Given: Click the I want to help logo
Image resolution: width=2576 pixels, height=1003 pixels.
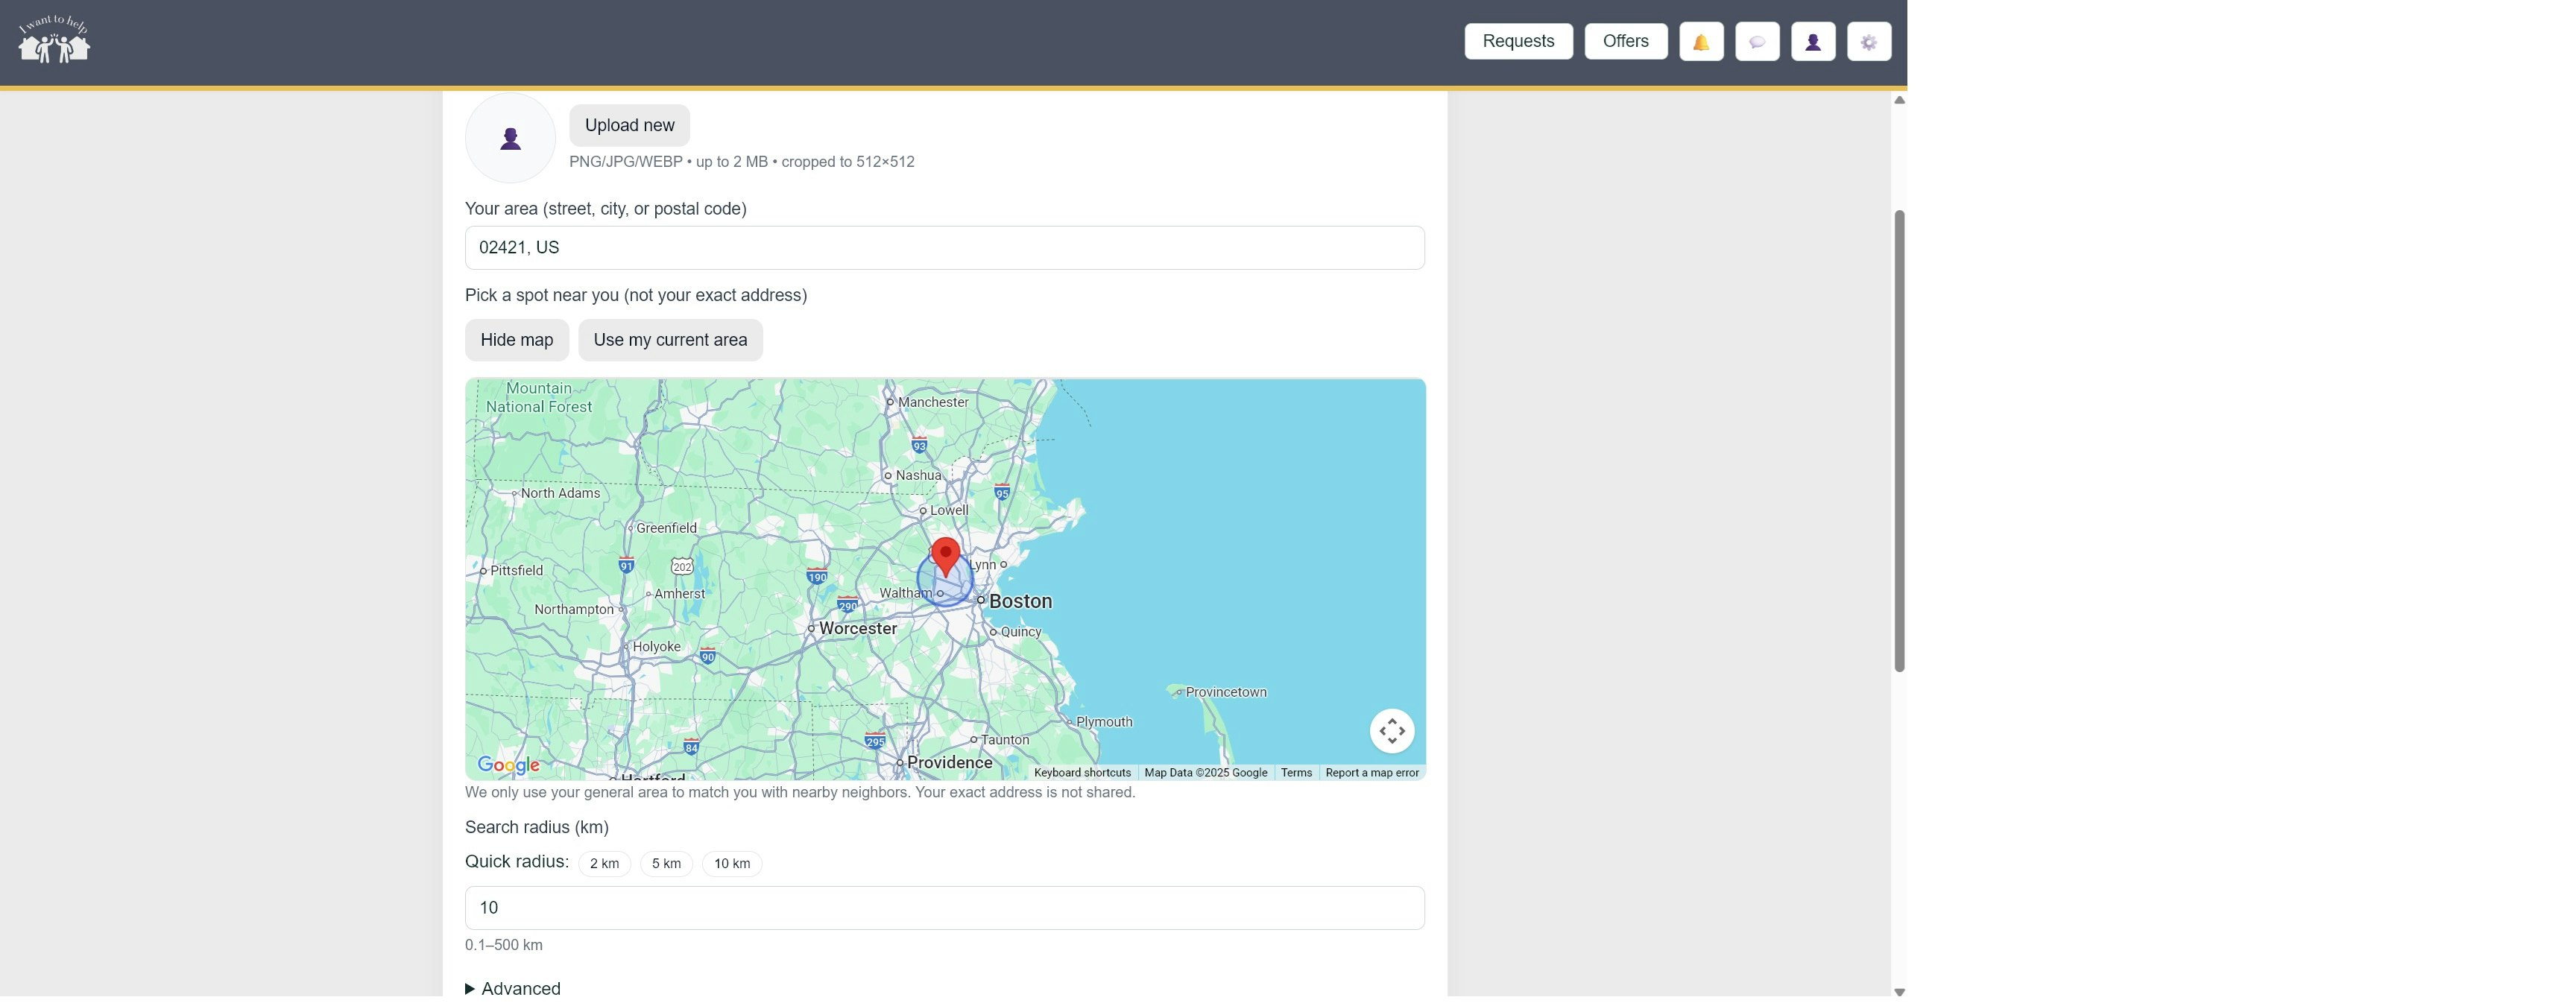Looking at the screenshot, I should (54, 40).
